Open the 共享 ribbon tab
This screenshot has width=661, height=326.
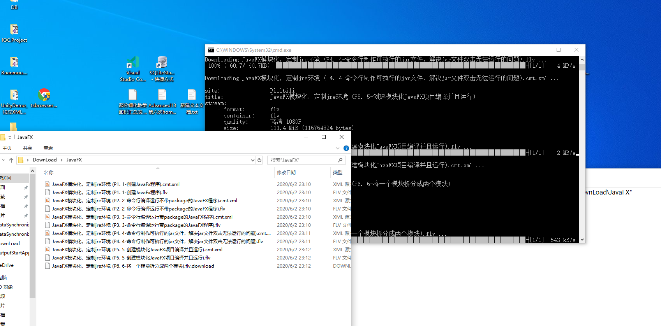28,148
